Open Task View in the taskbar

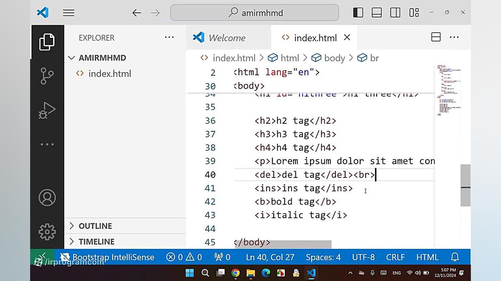[220, 273]
